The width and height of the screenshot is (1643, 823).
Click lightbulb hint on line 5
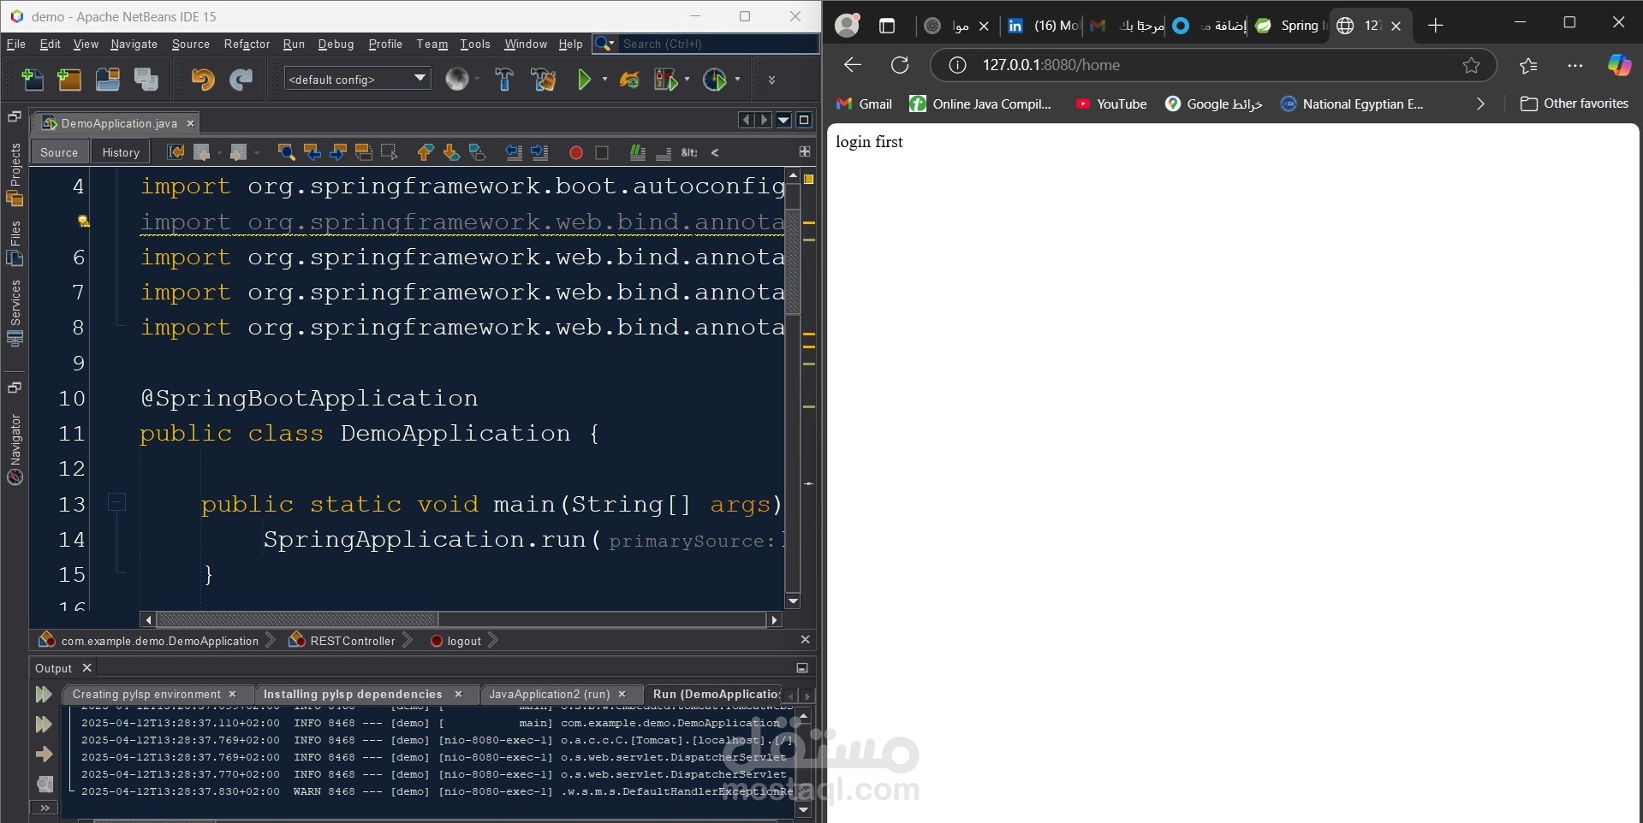83,222
